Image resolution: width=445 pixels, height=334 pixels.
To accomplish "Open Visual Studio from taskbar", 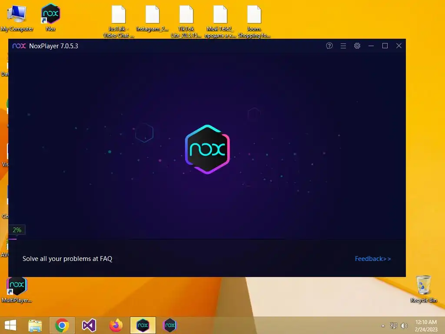I will point(89,325).
